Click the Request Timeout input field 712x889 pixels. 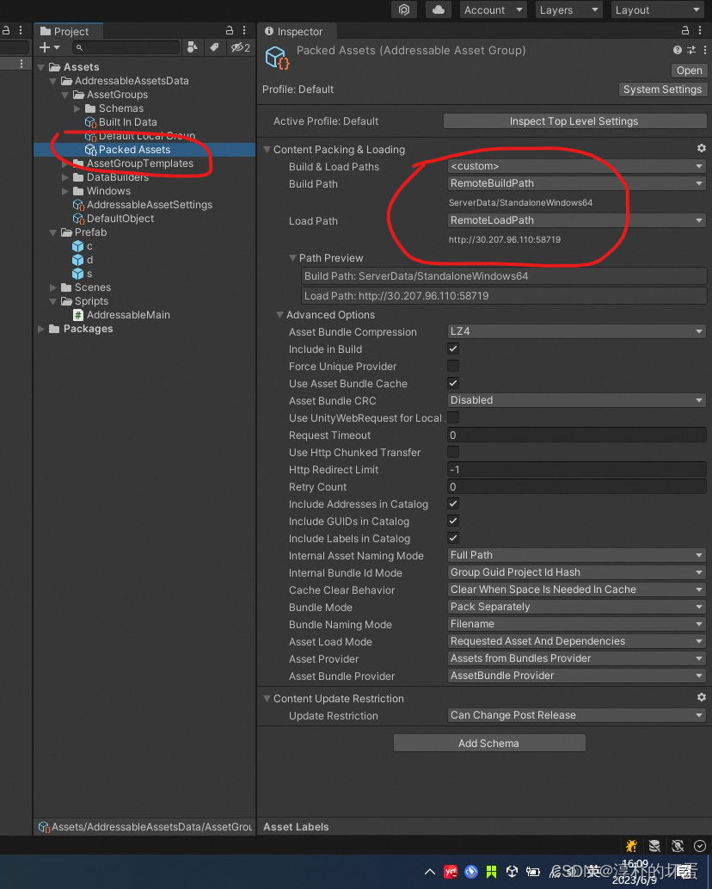[577, 435]
